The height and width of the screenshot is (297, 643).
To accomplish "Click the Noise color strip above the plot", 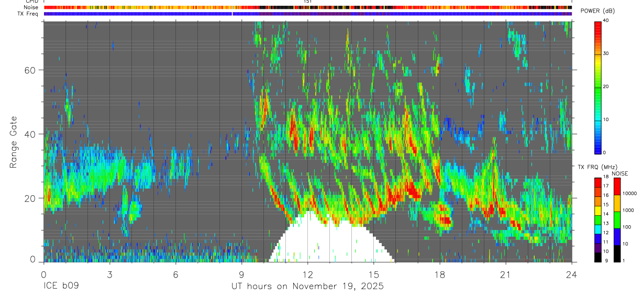I will click(x=308, y=7).
